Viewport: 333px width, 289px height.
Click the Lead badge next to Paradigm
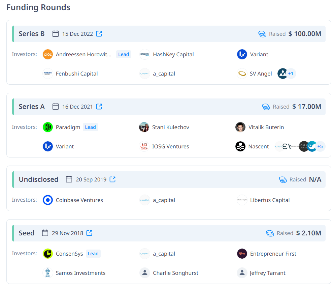click(x=90, y=127)
